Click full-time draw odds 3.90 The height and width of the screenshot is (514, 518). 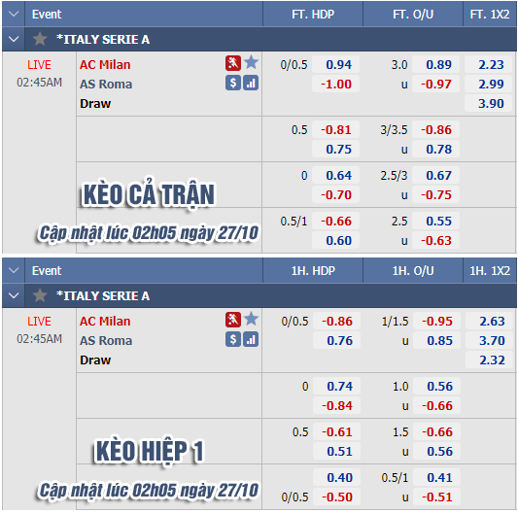(x=490, y=103)
